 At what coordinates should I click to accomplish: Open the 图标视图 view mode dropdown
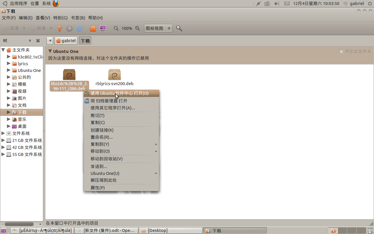(158, 28)
